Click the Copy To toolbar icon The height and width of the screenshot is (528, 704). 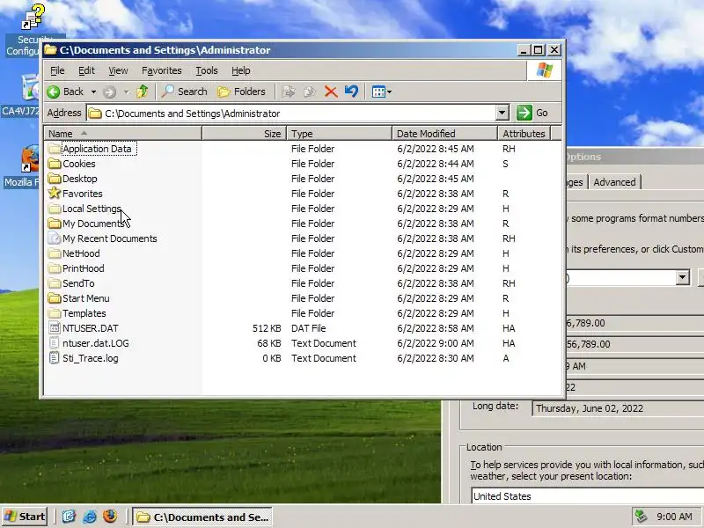[309, 92]
